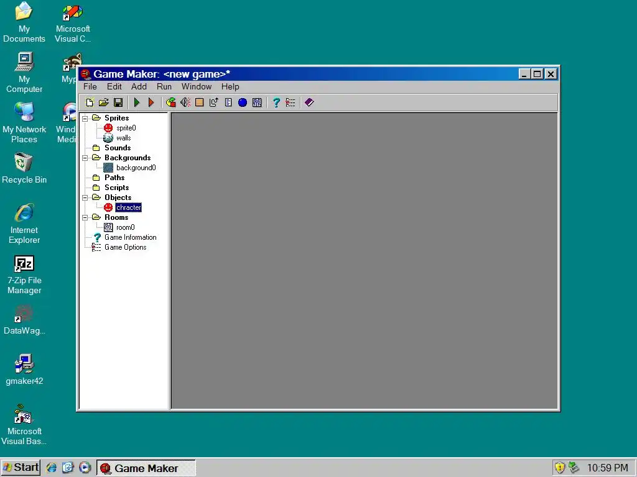Image resolution: width=637 pixels, height=477 pixels.
Task: Select the Backgrounds folder label
Action: click(128, 158)
